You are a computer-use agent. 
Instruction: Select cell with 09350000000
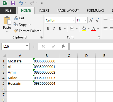47,61
